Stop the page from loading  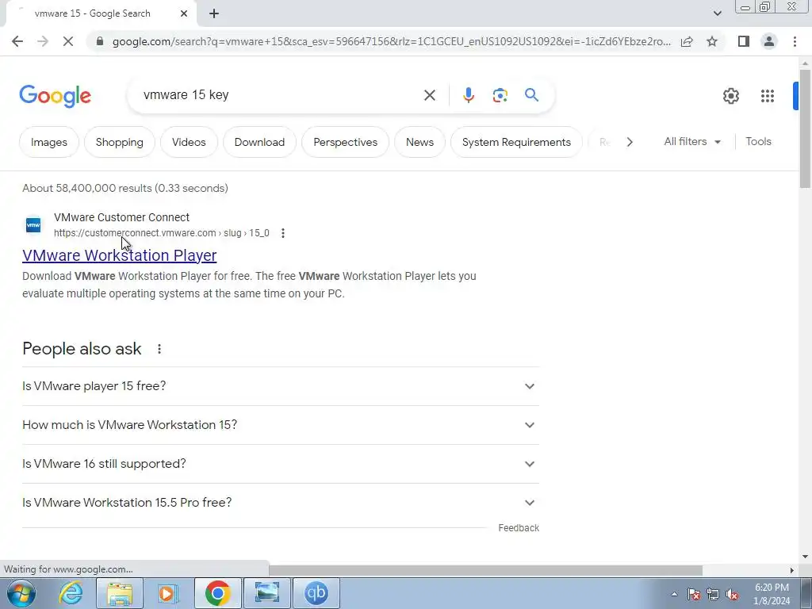68,41
